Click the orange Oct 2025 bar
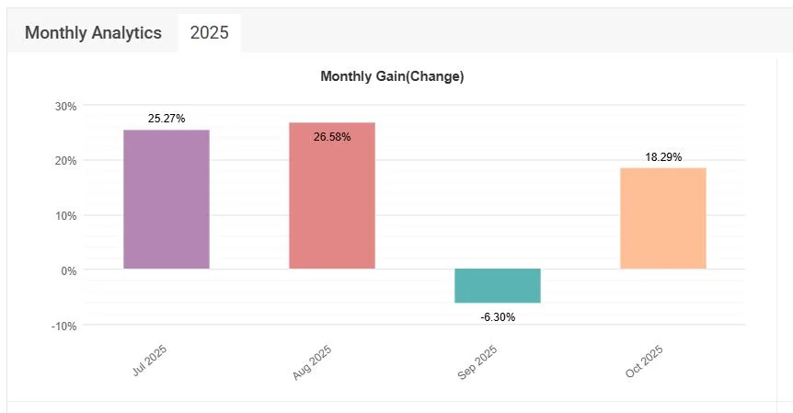 pos(663,218)
